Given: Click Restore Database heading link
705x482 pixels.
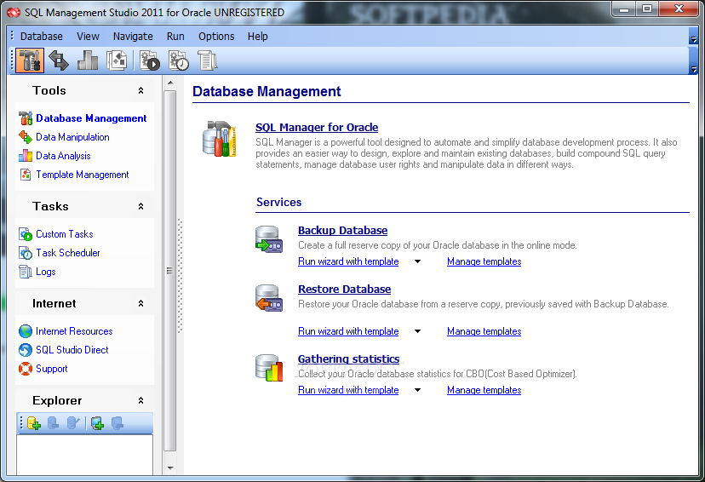Looking at the screenshot, I should [344, 290].
